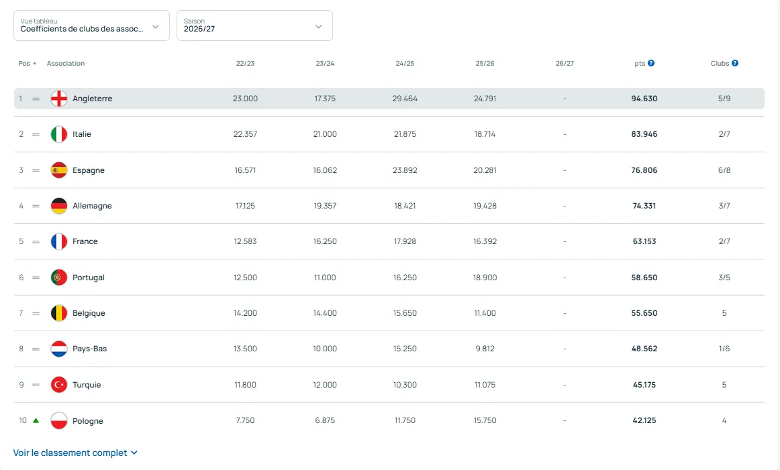Viewport: 780px width, 470px height.
Task: Click the Poland flag icon
Action: 59,421
